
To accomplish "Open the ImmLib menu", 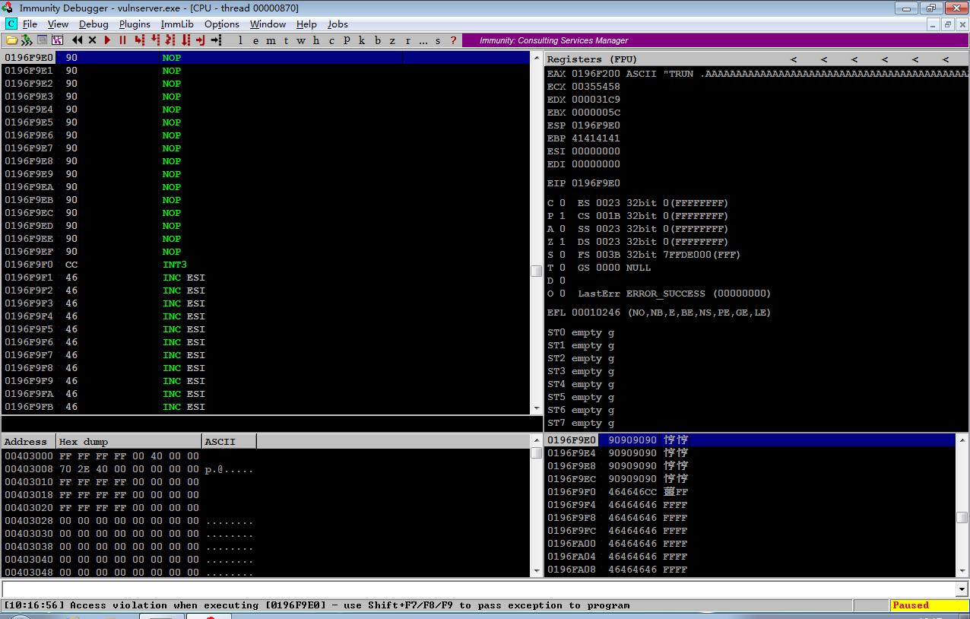I will point(177,24).
